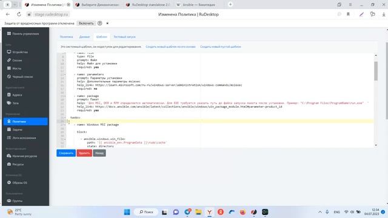Open Windows Start menu

click(x=127, y=212)
